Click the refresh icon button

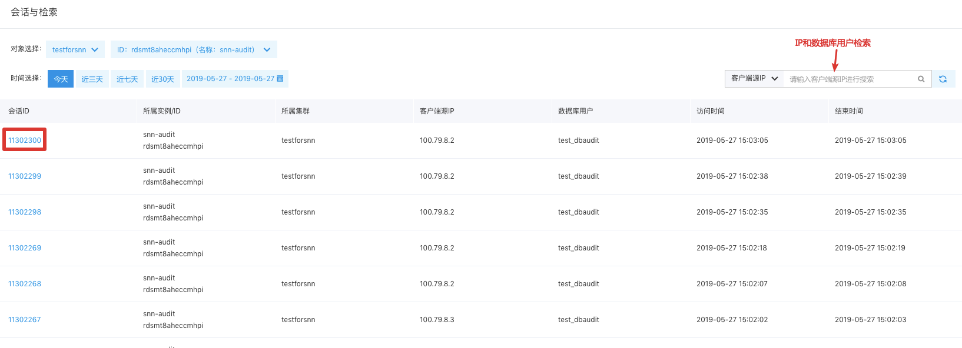tap(943, 79)
